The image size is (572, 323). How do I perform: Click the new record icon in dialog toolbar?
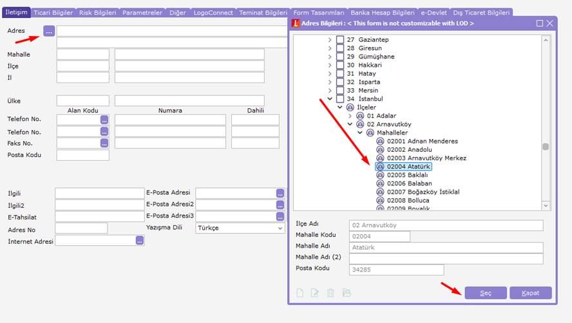point(300,293)
